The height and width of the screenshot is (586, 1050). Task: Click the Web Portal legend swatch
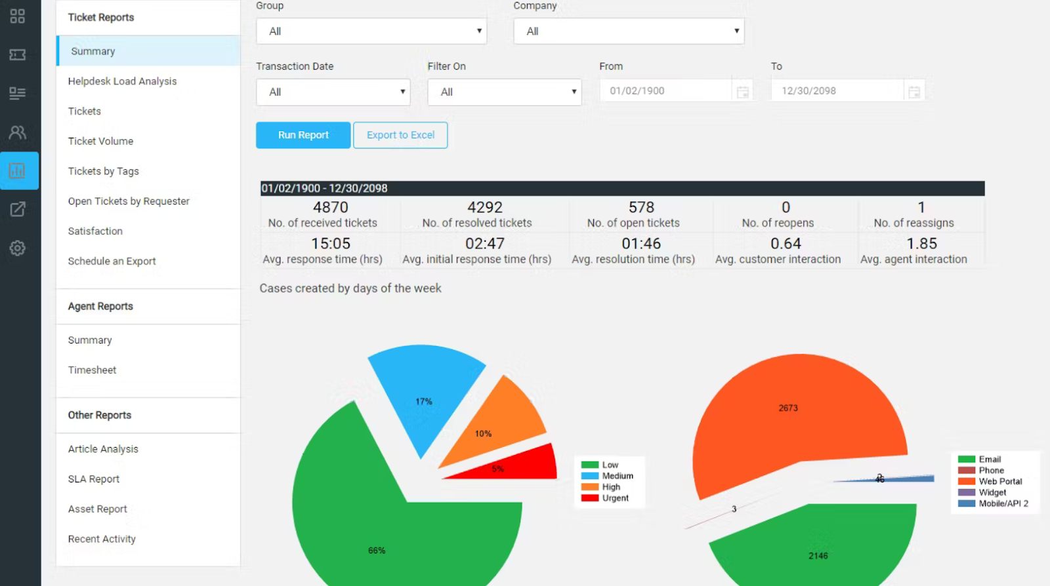pyautogui.click(x=967, y=482)
